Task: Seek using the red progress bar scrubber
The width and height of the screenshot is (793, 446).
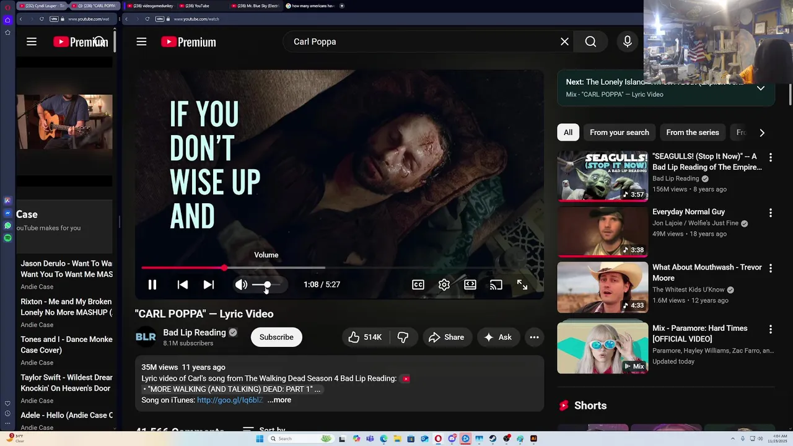Action: pos(224,268)
